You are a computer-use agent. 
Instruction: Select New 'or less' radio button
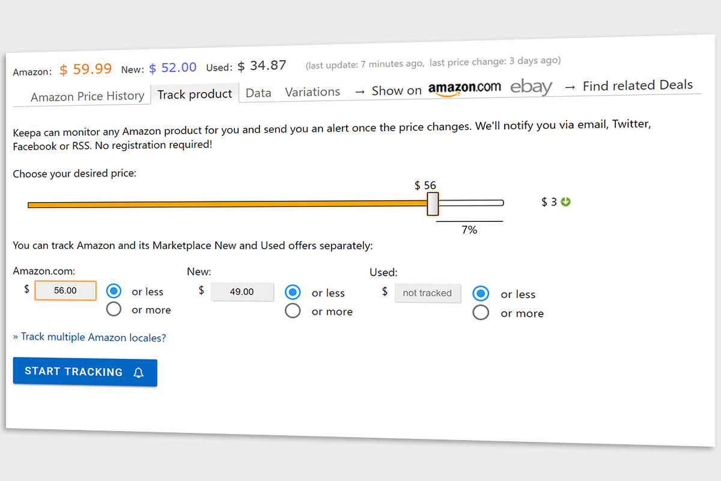pyautogui.click(x=293, y=292)
